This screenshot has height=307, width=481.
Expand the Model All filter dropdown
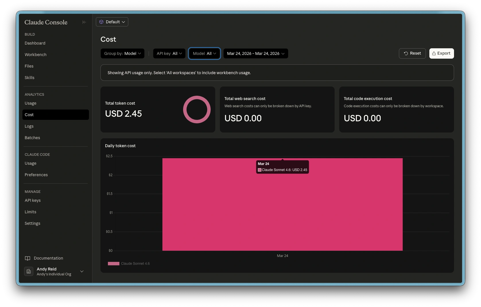pyautogui.click(x=204, y=53)
